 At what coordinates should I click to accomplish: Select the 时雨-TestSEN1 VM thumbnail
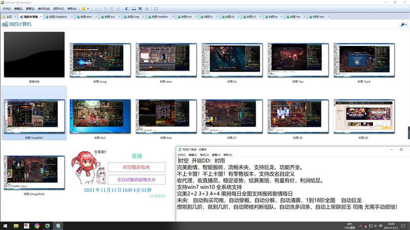click(34, 117)
